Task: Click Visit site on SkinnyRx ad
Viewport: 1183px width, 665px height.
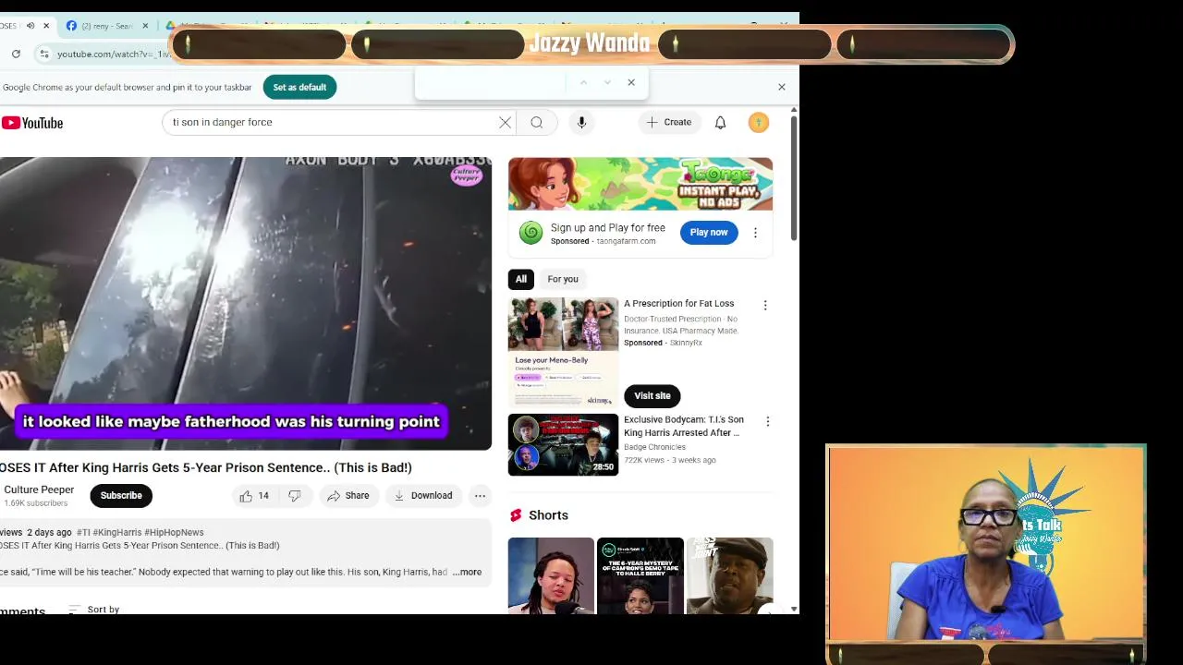Action: [652, 395]
